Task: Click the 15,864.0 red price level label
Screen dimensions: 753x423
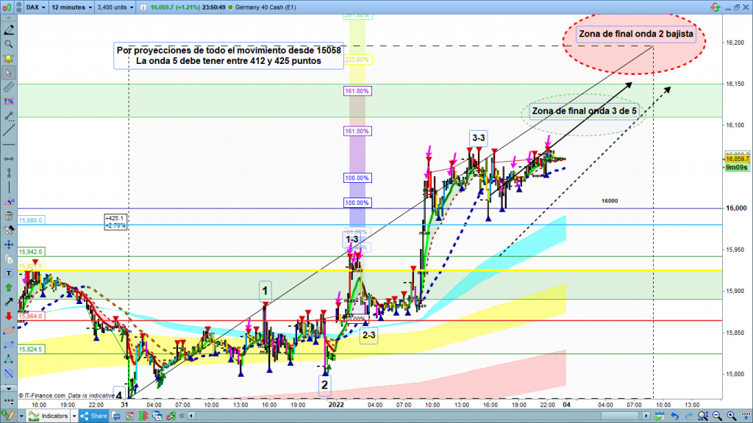Action: click(32, 317)
